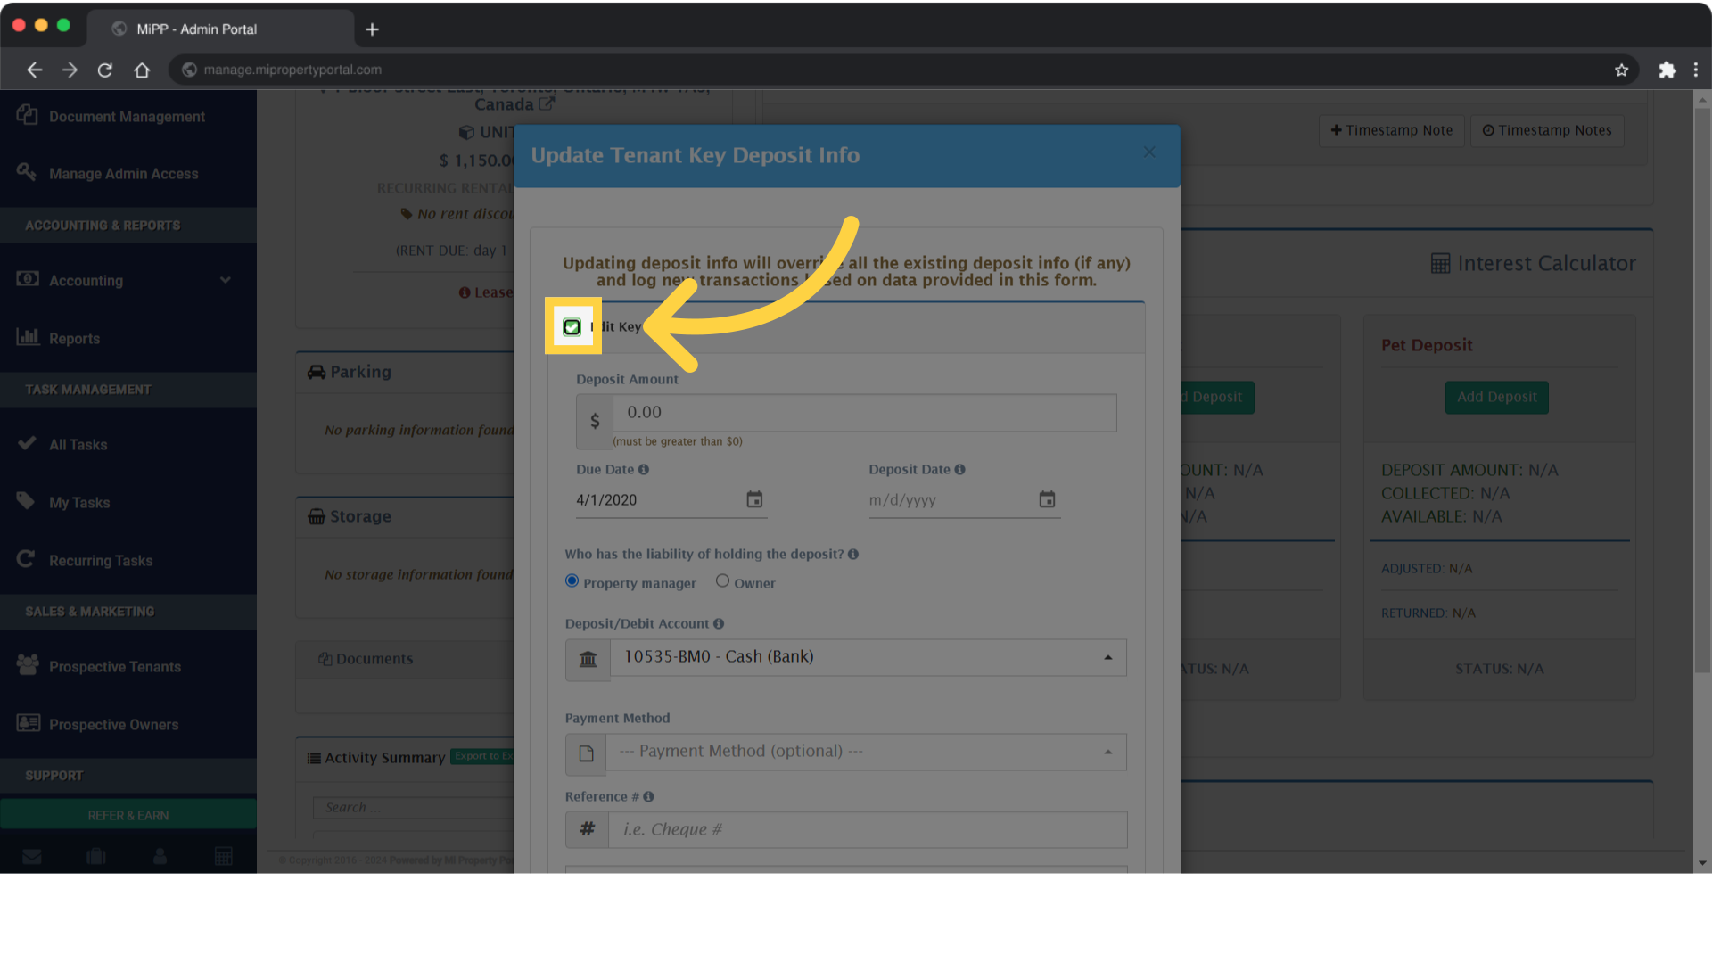Viewport: 1712px width, 963px height.
Task: Click Add Deposit under Pet Deposit
Action: pos(1496,397)
